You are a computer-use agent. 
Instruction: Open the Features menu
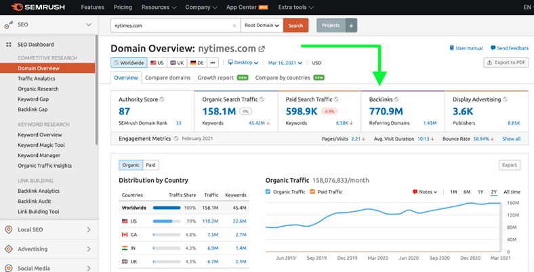tap(93, 7)
